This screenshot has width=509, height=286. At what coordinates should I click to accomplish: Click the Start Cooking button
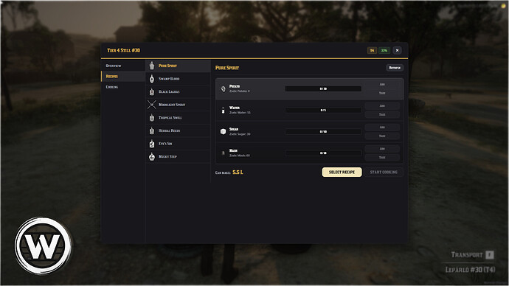pos(384,172)
